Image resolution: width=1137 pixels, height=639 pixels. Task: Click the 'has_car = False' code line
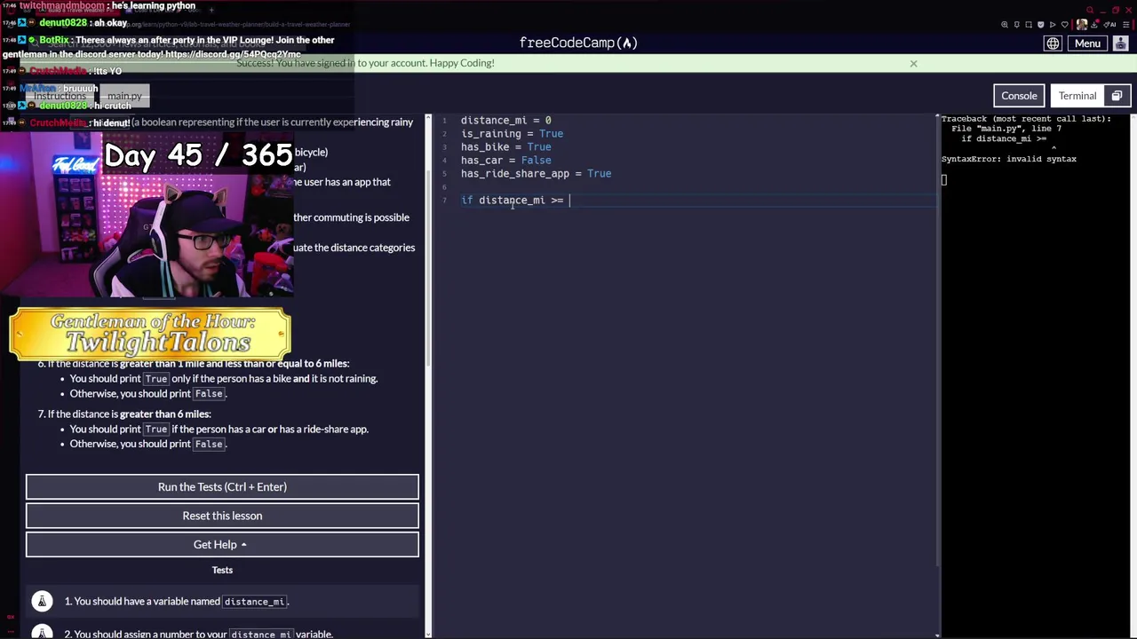pyautogui.click(x=505, y=161)
